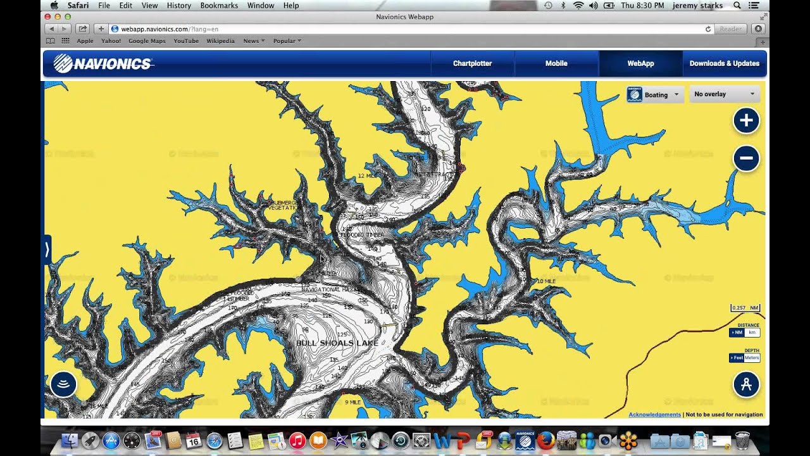
Task: Click the Safari share button
Action: pos(83,28)
